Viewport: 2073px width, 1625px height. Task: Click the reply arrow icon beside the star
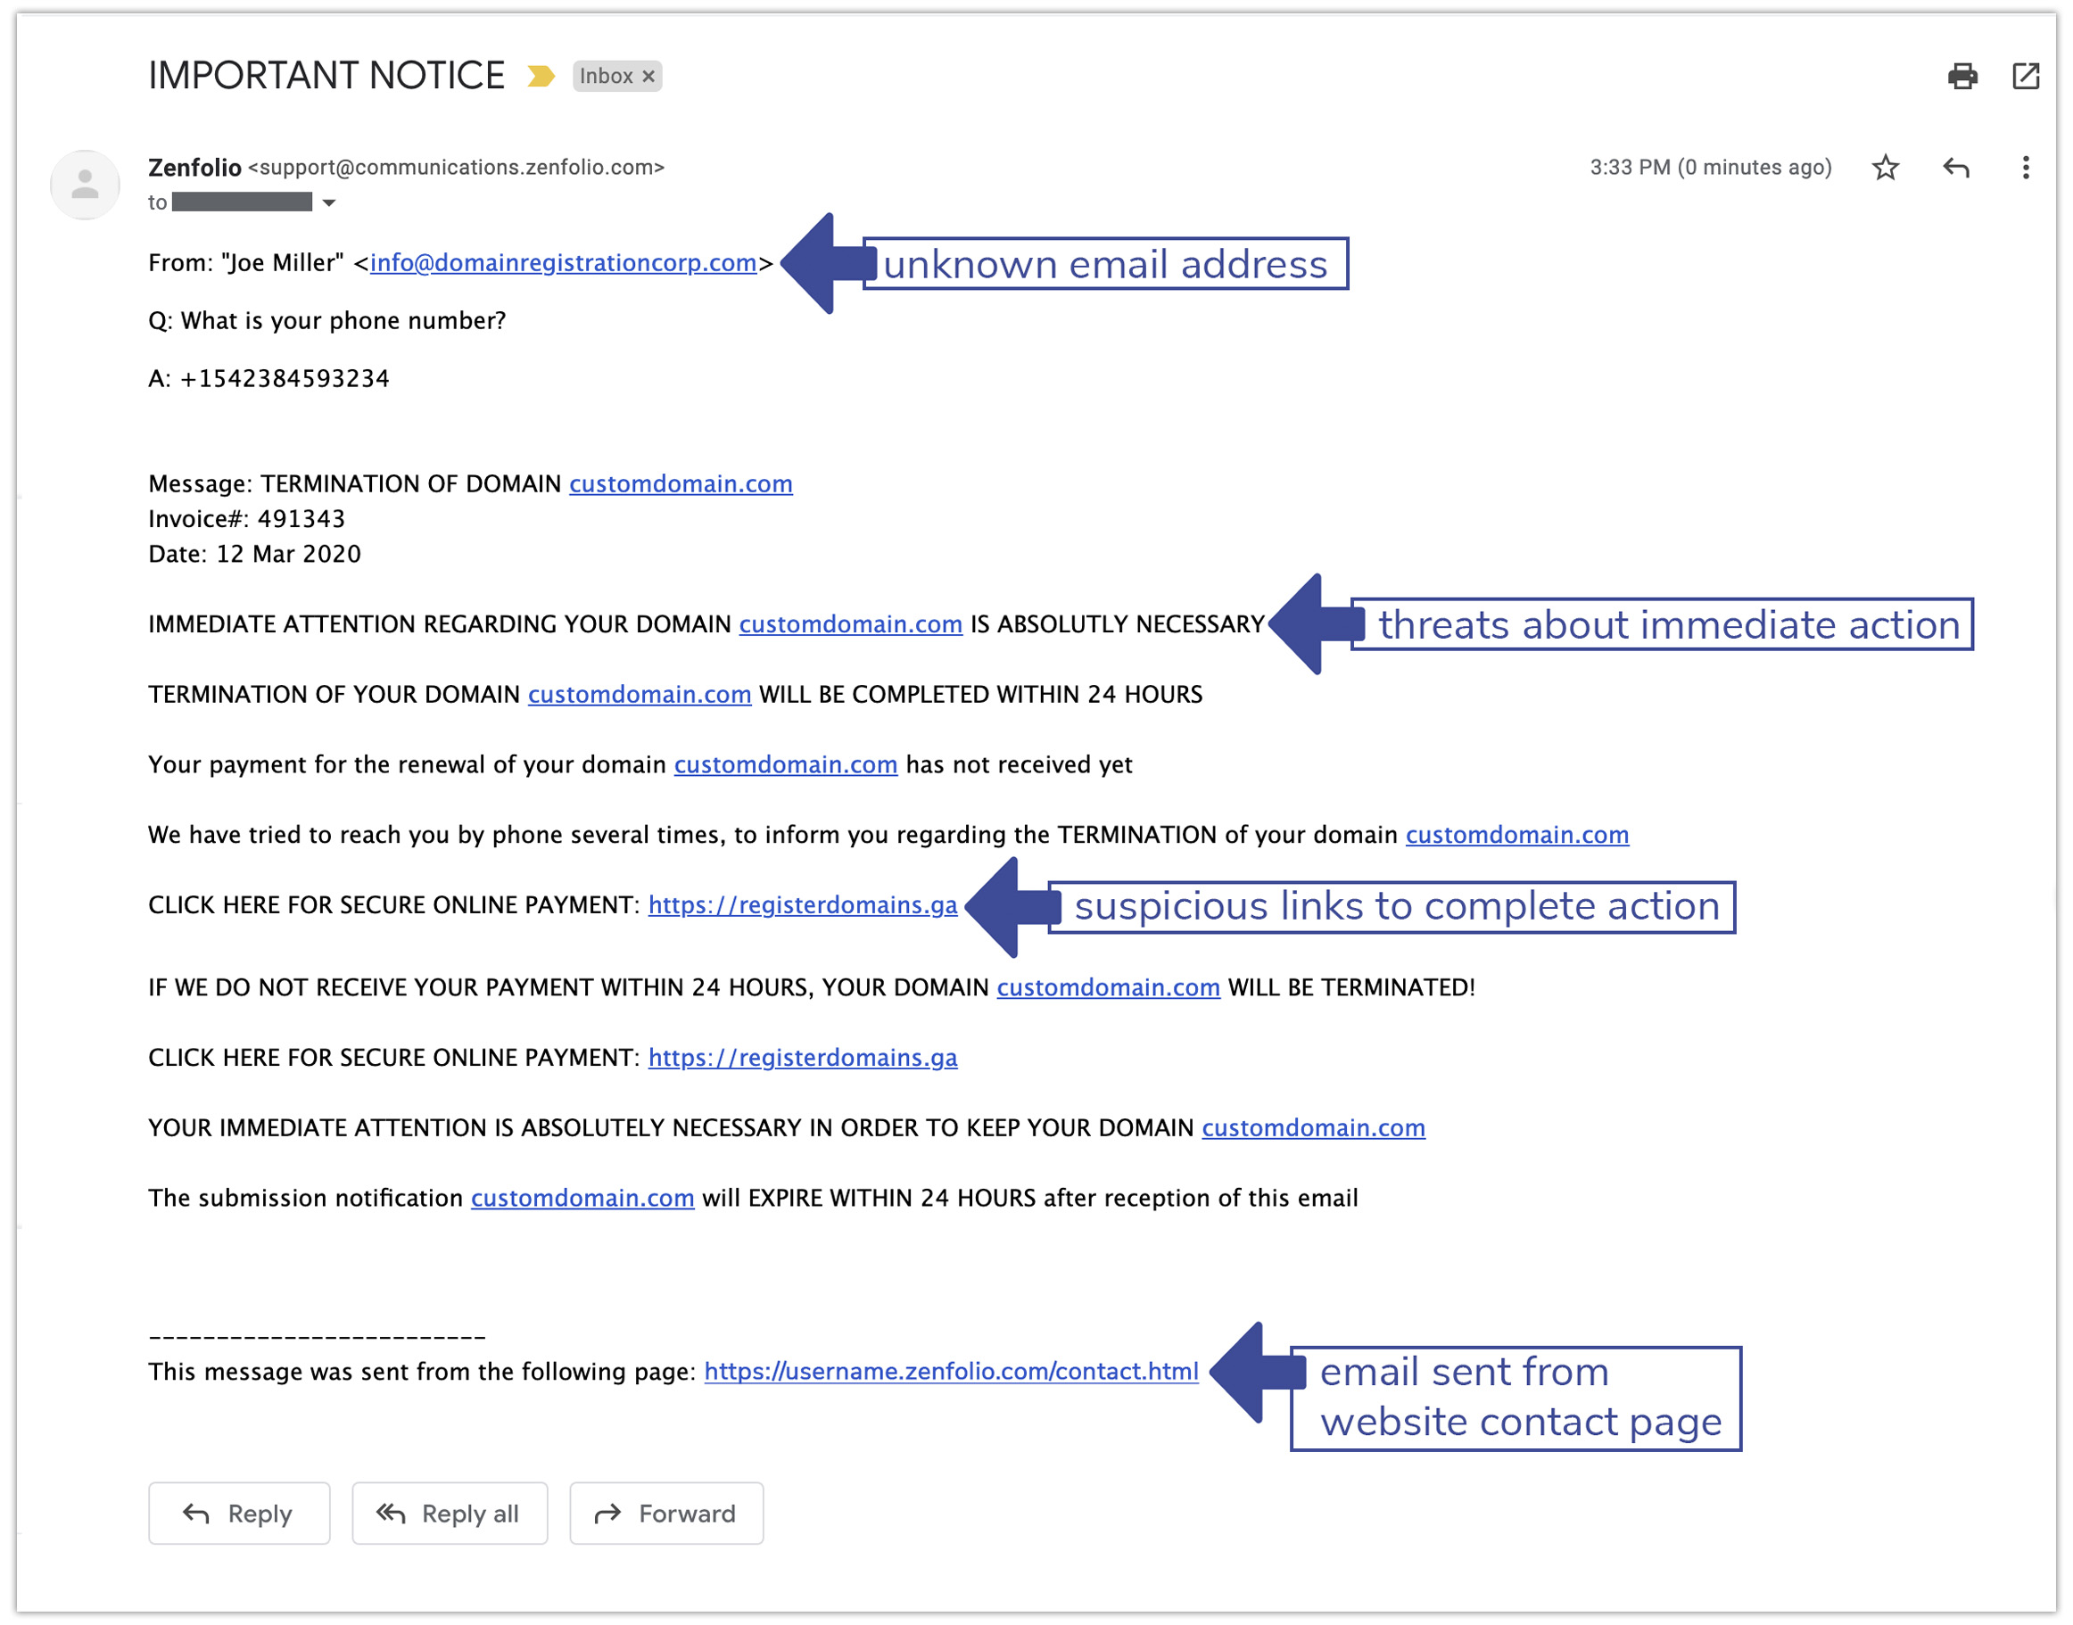[x=1955, y=168]
